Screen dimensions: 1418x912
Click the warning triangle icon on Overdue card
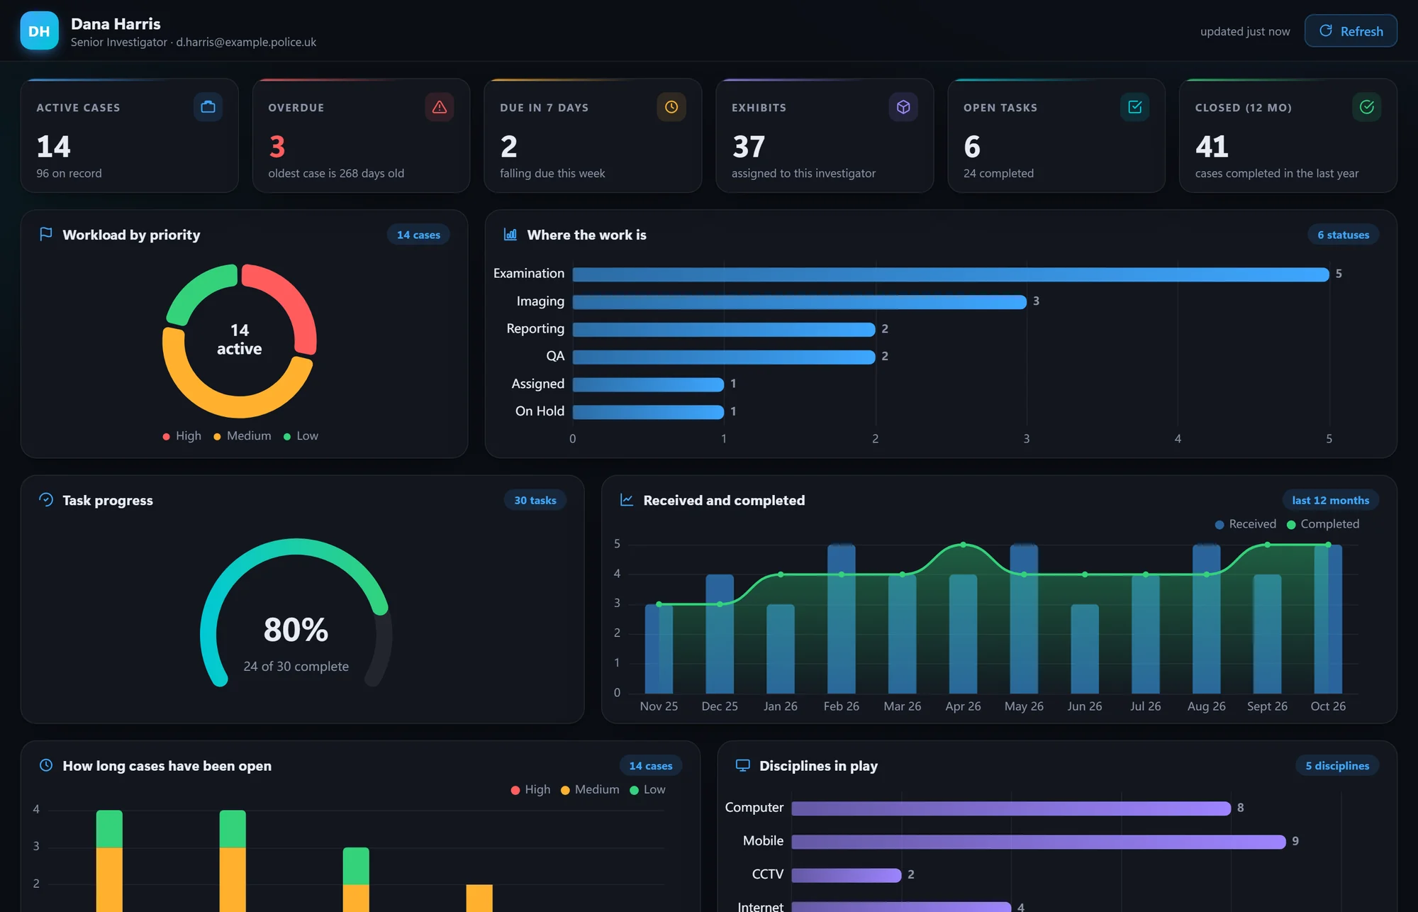440,107
